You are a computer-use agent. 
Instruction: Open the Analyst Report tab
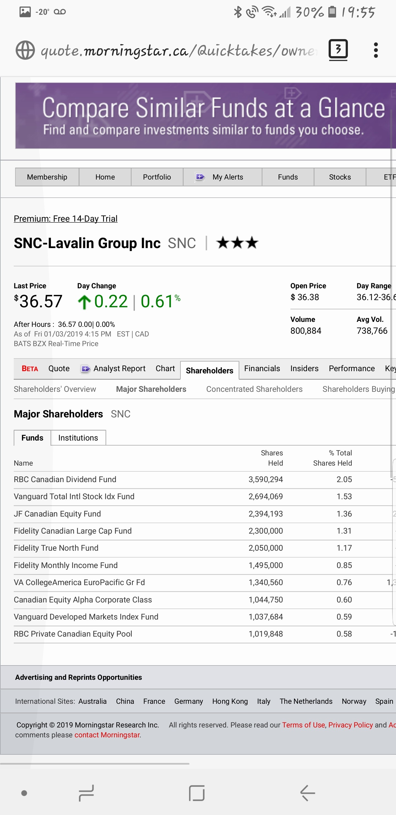click(119, 369)
